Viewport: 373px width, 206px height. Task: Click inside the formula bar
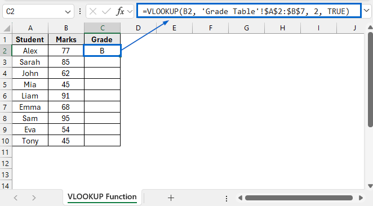(249, 11)
